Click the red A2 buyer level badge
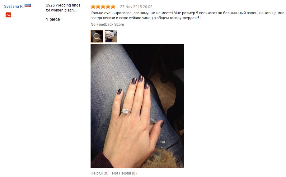Viewport: 286px width, 177px height. pyautogui.click(x=8, y=15)
